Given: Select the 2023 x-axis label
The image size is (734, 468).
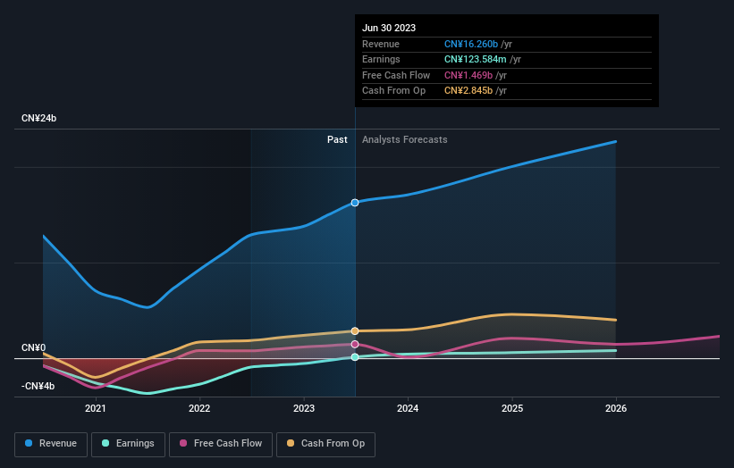Looking at the screenshot, I should pyautogui.click(x=304, y=408).
